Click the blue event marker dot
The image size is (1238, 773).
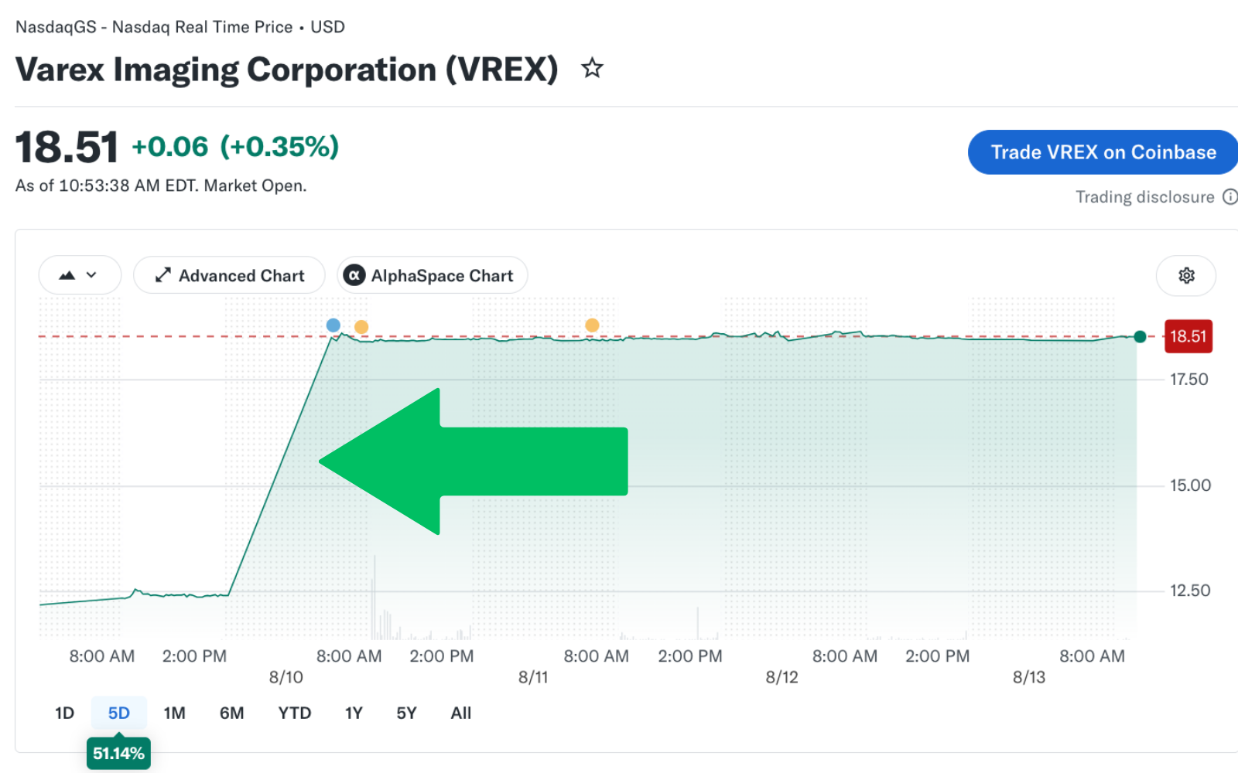pos(333,325)
